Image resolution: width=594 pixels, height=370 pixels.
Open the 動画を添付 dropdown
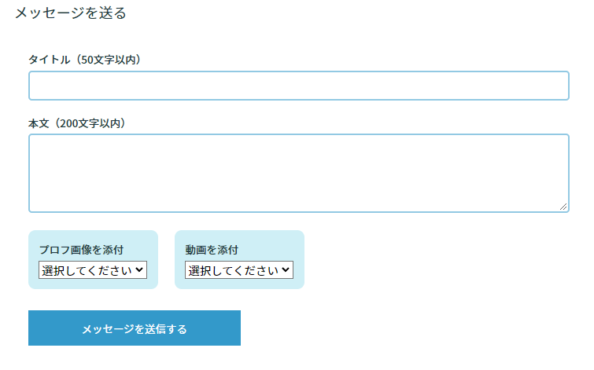239,270
